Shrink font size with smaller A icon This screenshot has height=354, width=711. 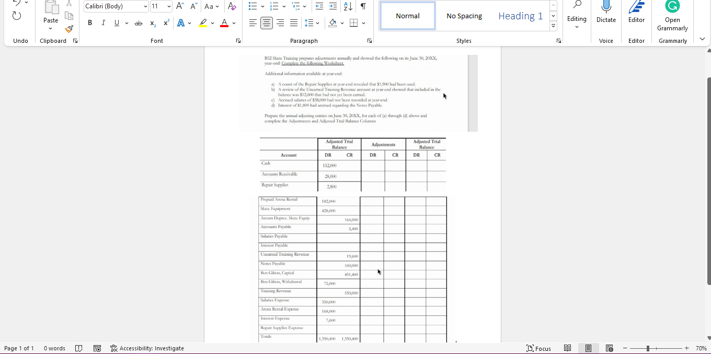click(x=193, y=6)
